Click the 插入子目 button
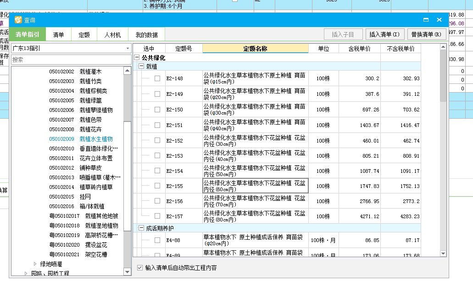The width and height of the screenshot is (473, 303). [343, 34]
